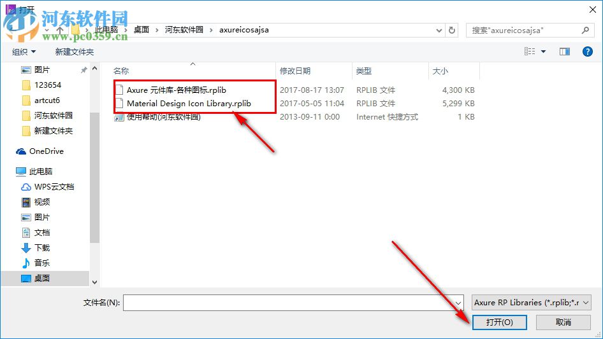Expand the address bar history dropdown
The width and height of the screenshot is (603, 339).
(x=439, y=30)
